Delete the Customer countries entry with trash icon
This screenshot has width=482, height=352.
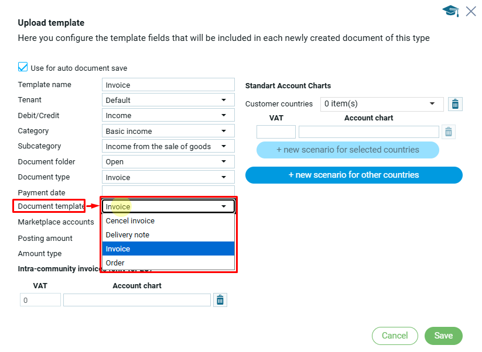455,104
